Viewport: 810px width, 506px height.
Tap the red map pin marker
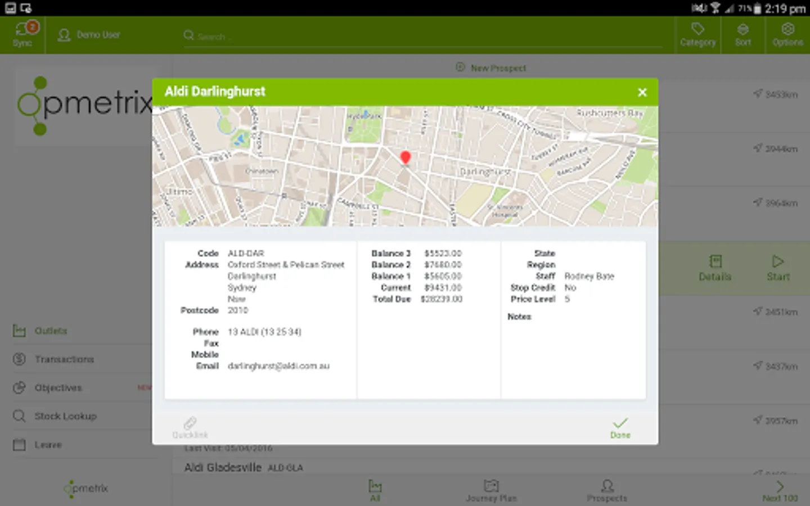pos(405,158)
